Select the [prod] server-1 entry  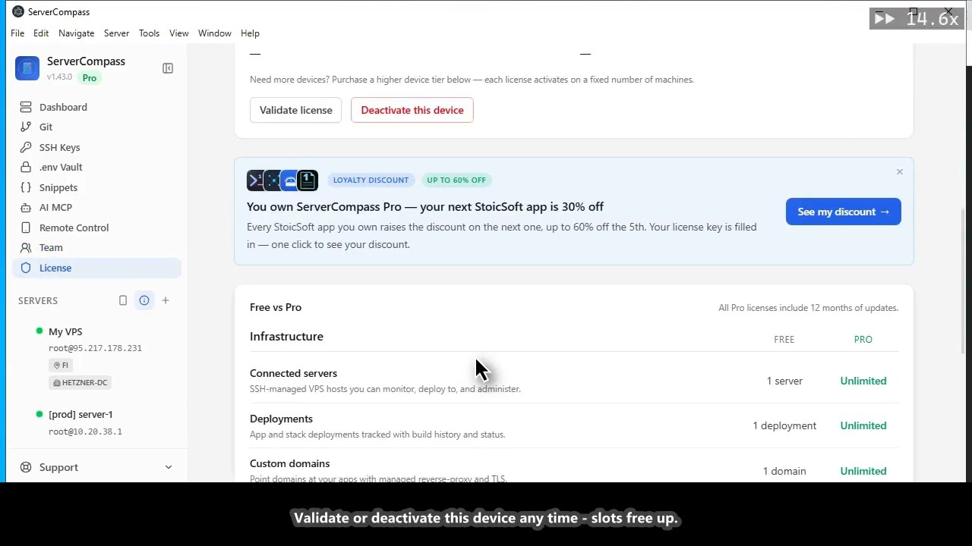(x=80, y=414)
